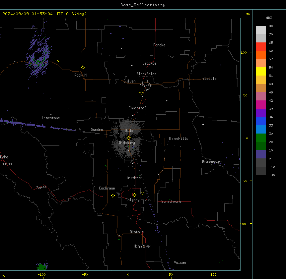The height and width of the screenshot is (279, 286).
Task: Click the yellow diamond marker above Calgary label
Action: tap(134, 195)
